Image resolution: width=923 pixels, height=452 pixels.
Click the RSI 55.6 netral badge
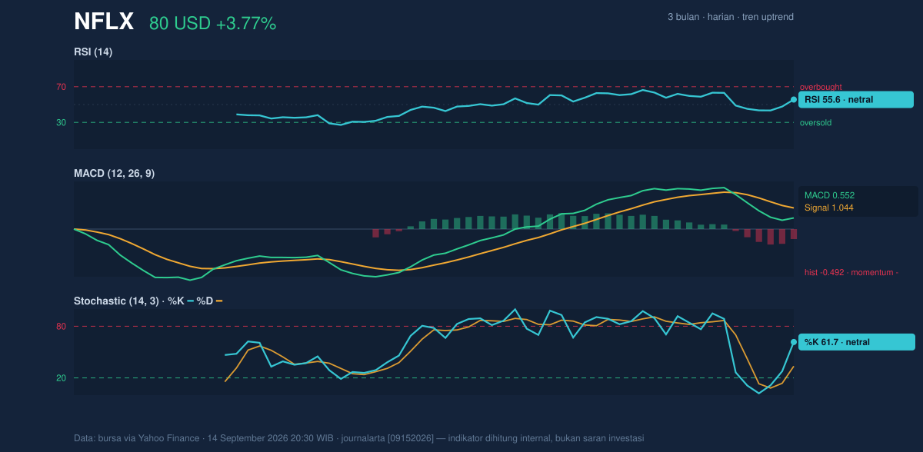coord(856,100)
